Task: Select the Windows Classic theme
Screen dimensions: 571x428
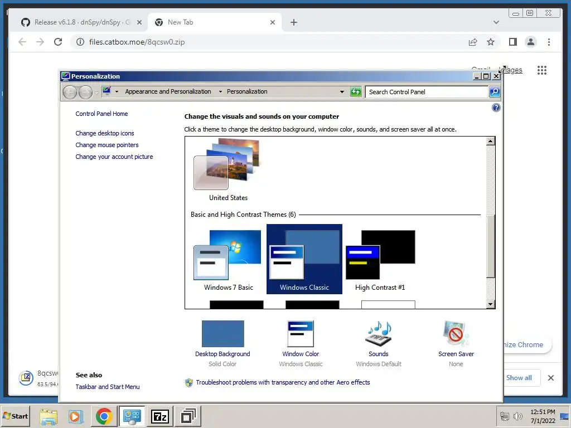Action: point(304,259)
